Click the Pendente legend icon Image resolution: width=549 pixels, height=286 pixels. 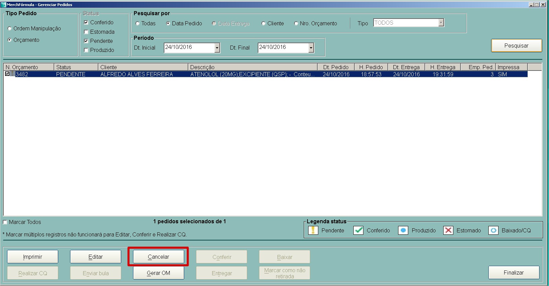tap(313, 230)
